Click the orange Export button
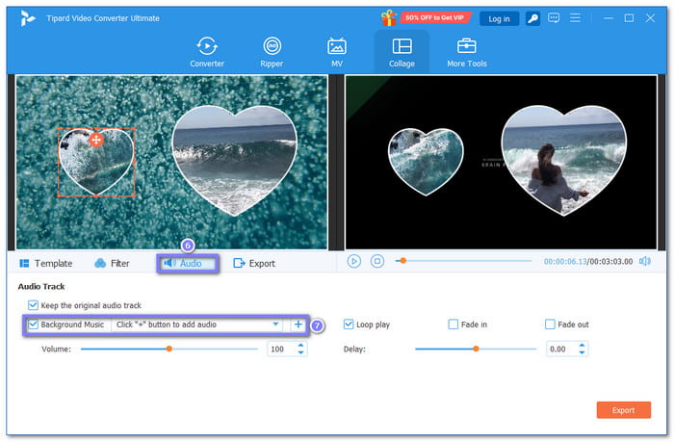Image resolution: width=674 pixels, height=442 pixels. (x=623, y=410)
